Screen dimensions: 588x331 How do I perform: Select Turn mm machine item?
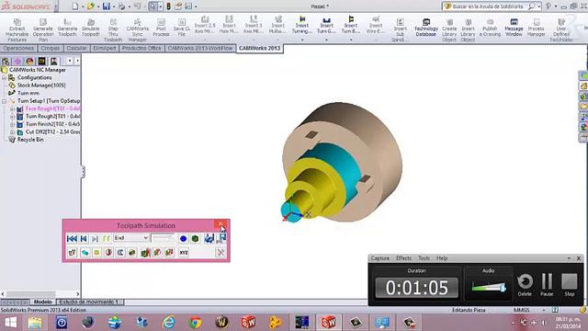tap(28, 93)
